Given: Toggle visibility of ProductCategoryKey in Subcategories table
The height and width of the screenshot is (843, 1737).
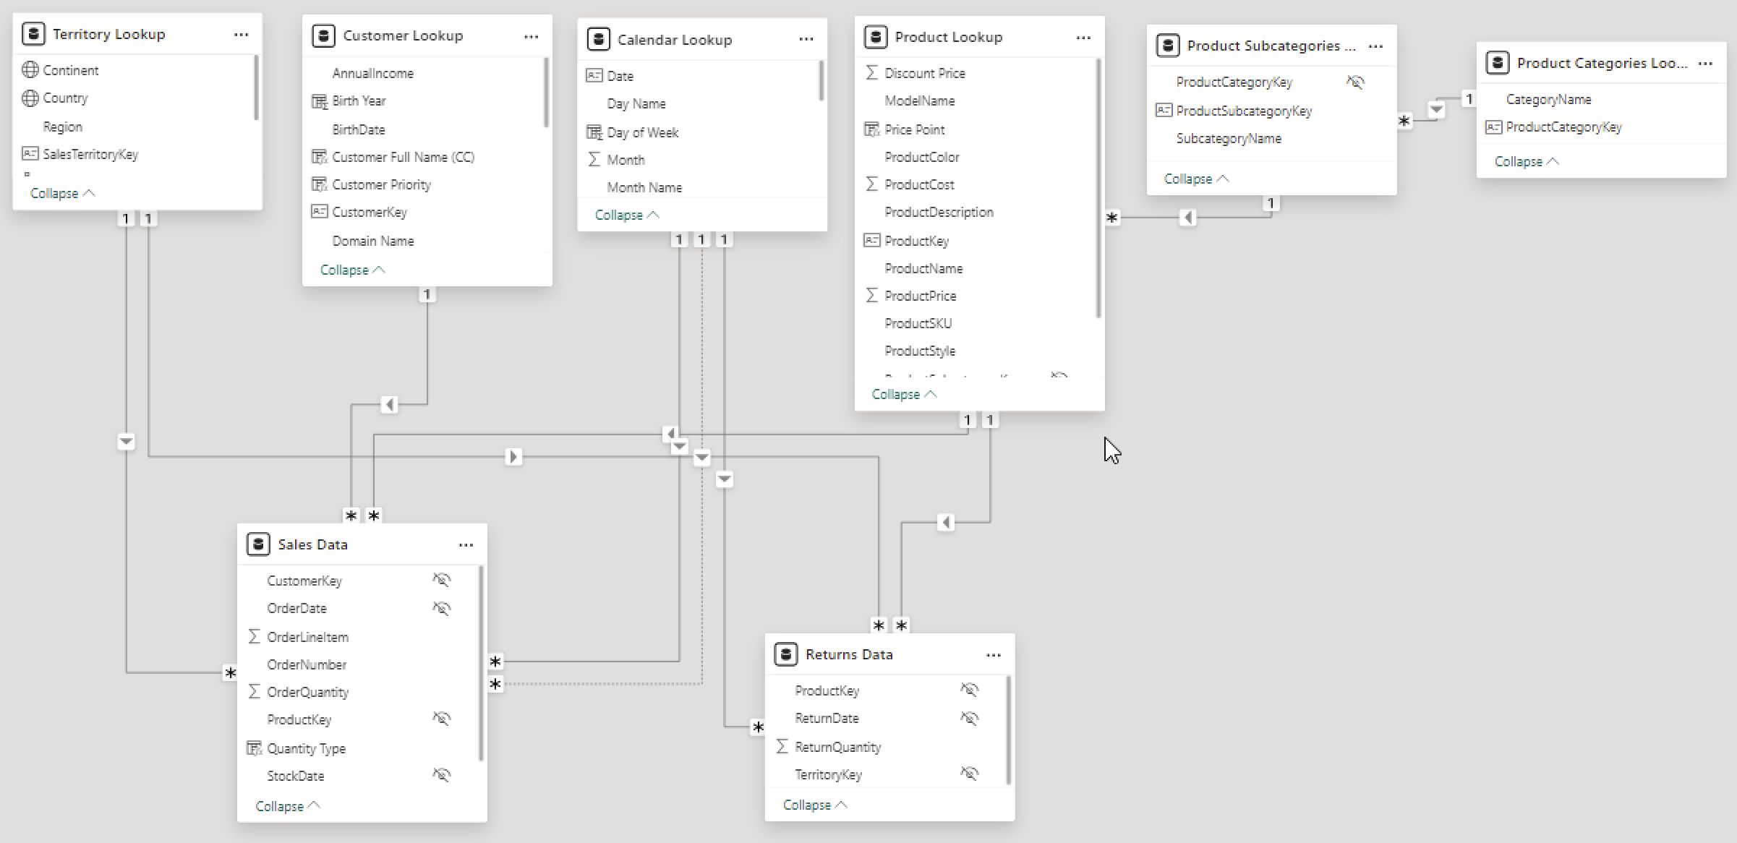Looking at the screenshot, I should click(x=1355, y=82).
